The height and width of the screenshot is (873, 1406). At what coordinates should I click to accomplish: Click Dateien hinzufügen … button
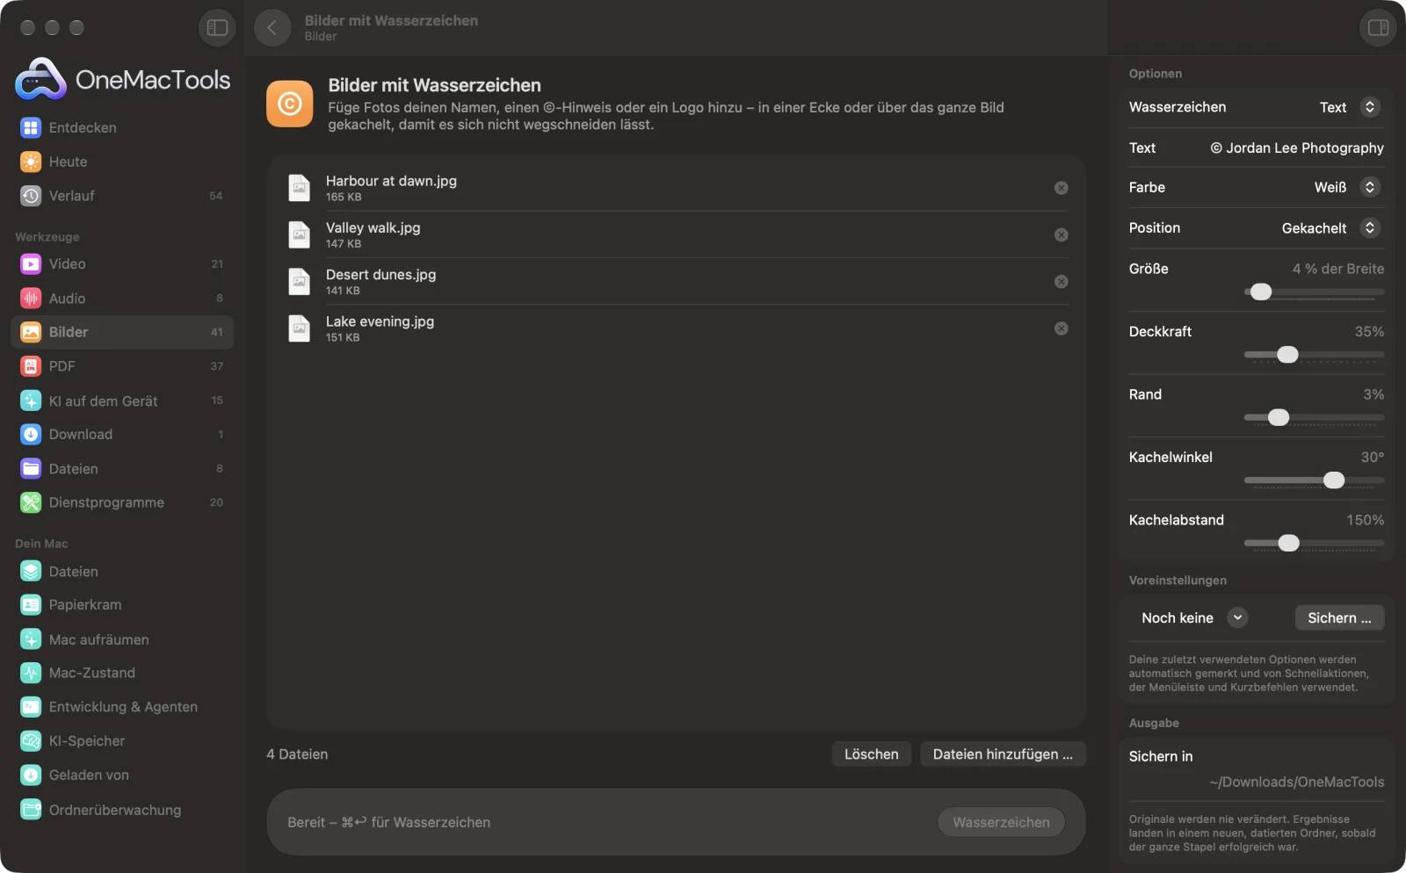(x=1003, y=754)
